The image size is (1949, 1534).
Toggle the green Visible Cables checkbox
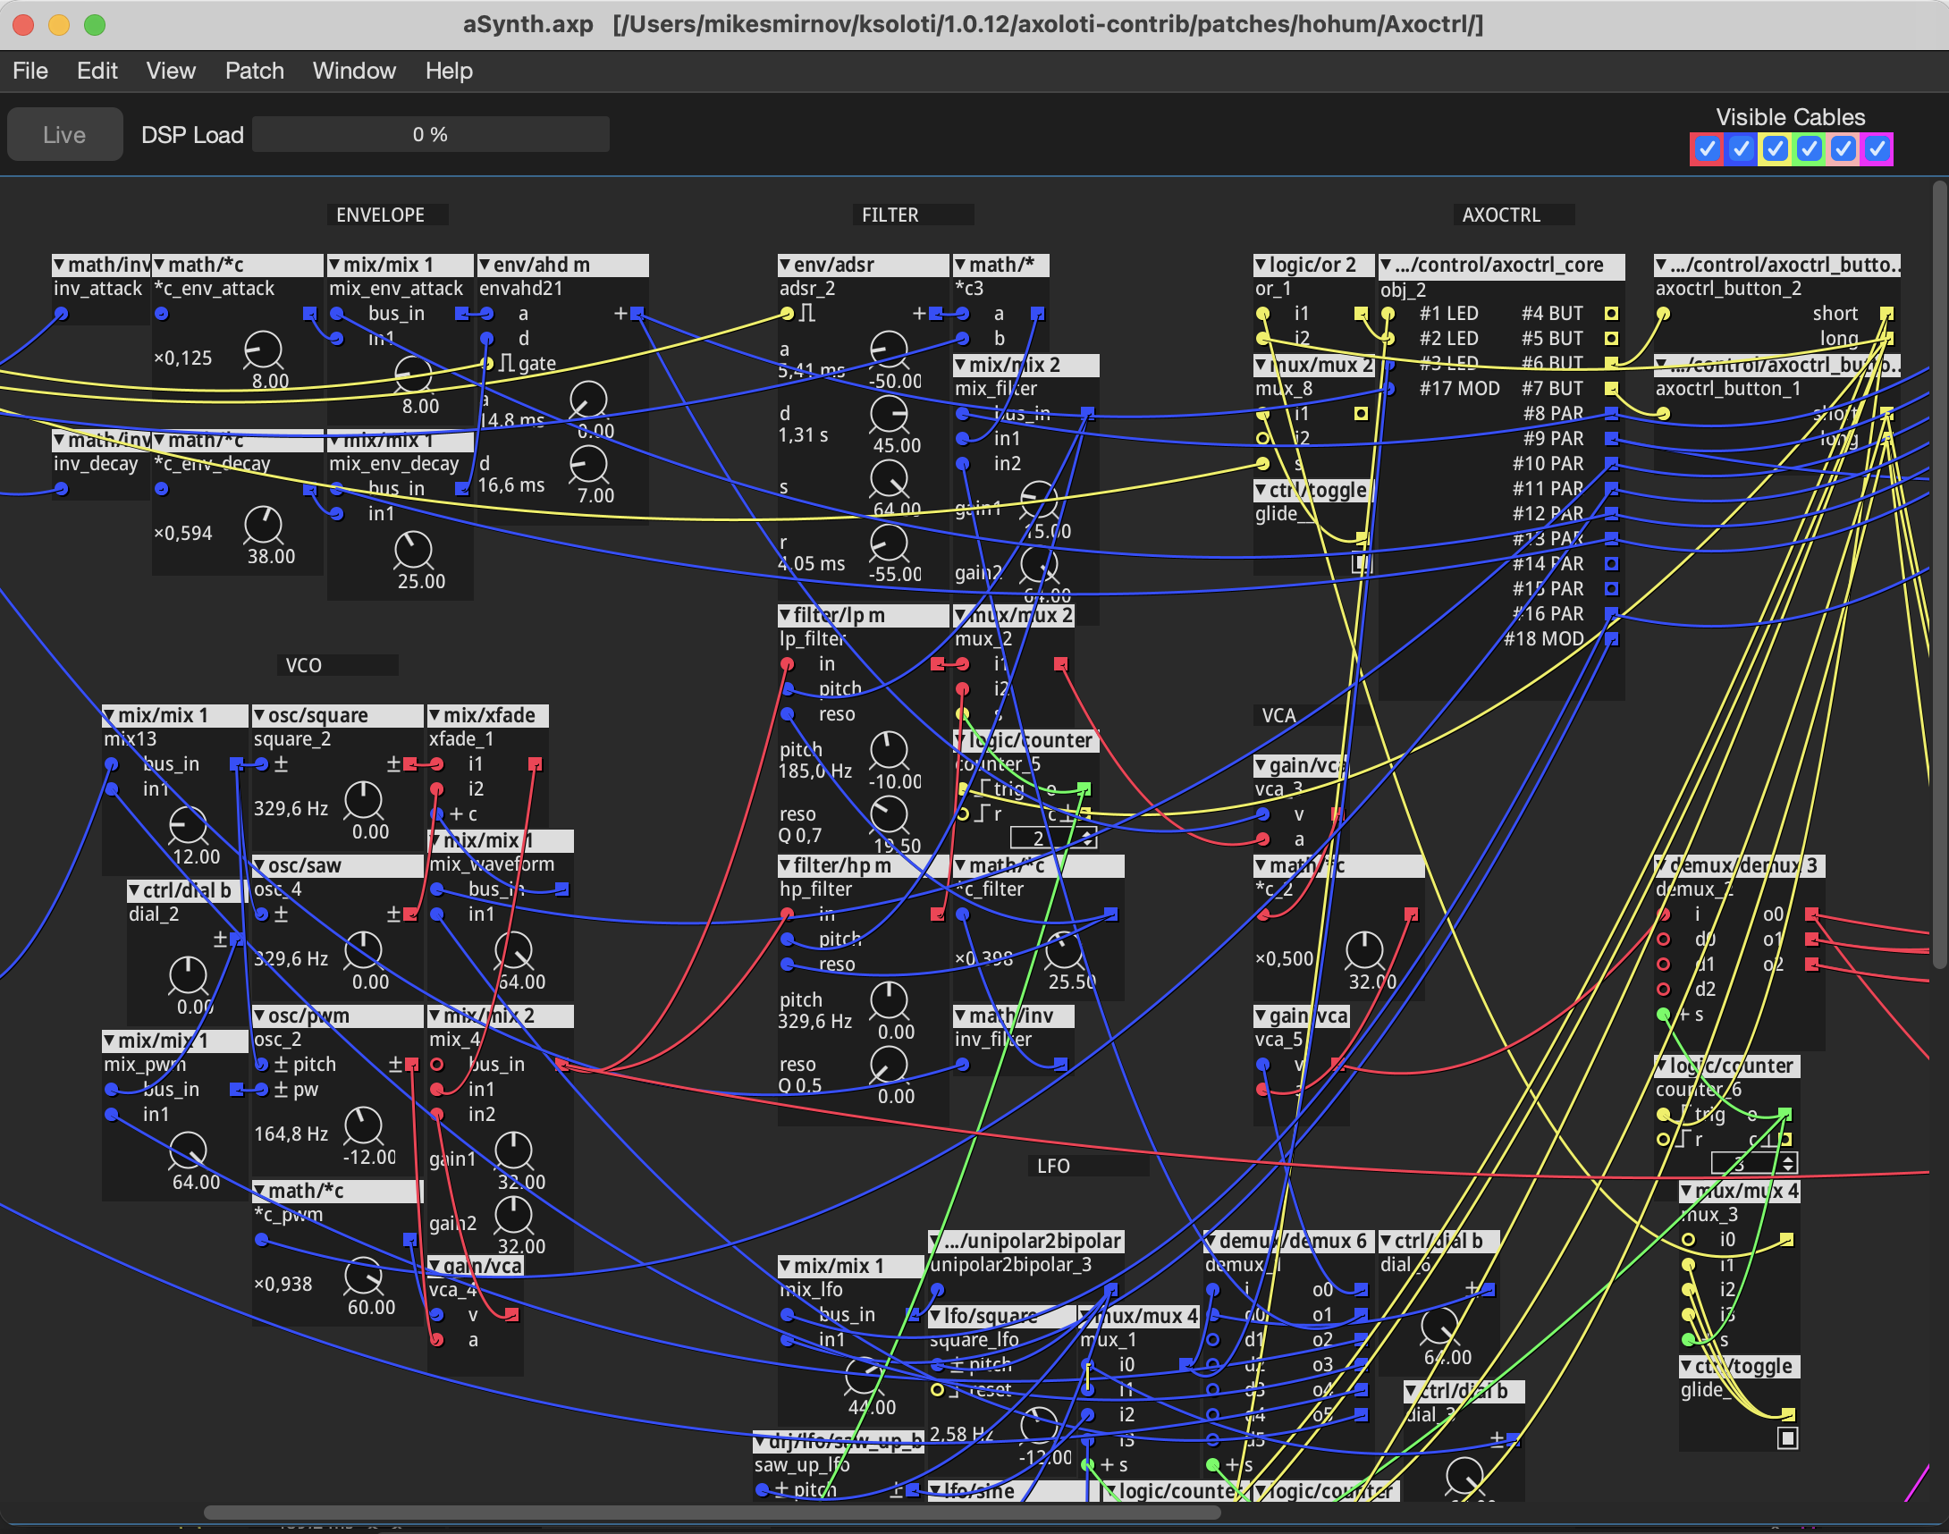click(x=1809, y=149)
